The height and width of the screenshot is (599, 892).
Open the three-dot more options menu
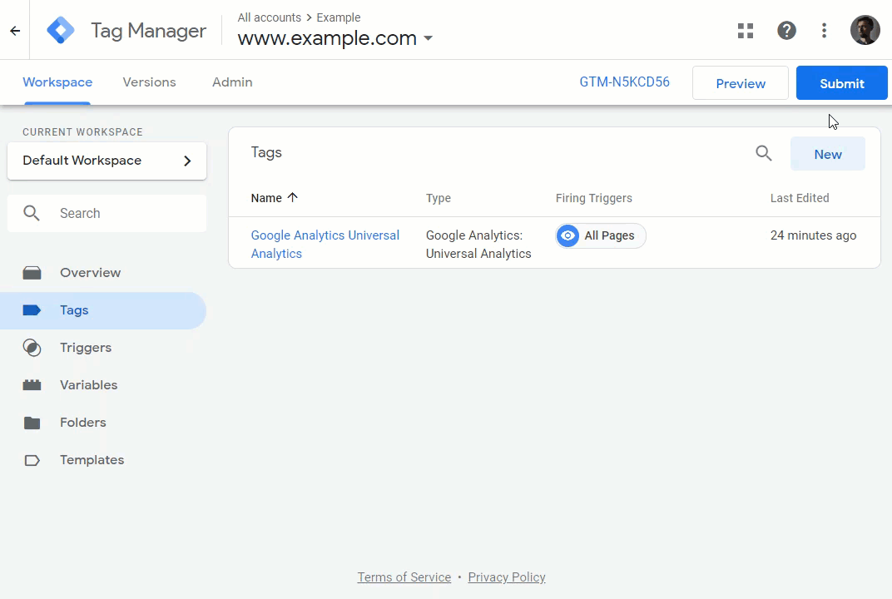(824, 31)
